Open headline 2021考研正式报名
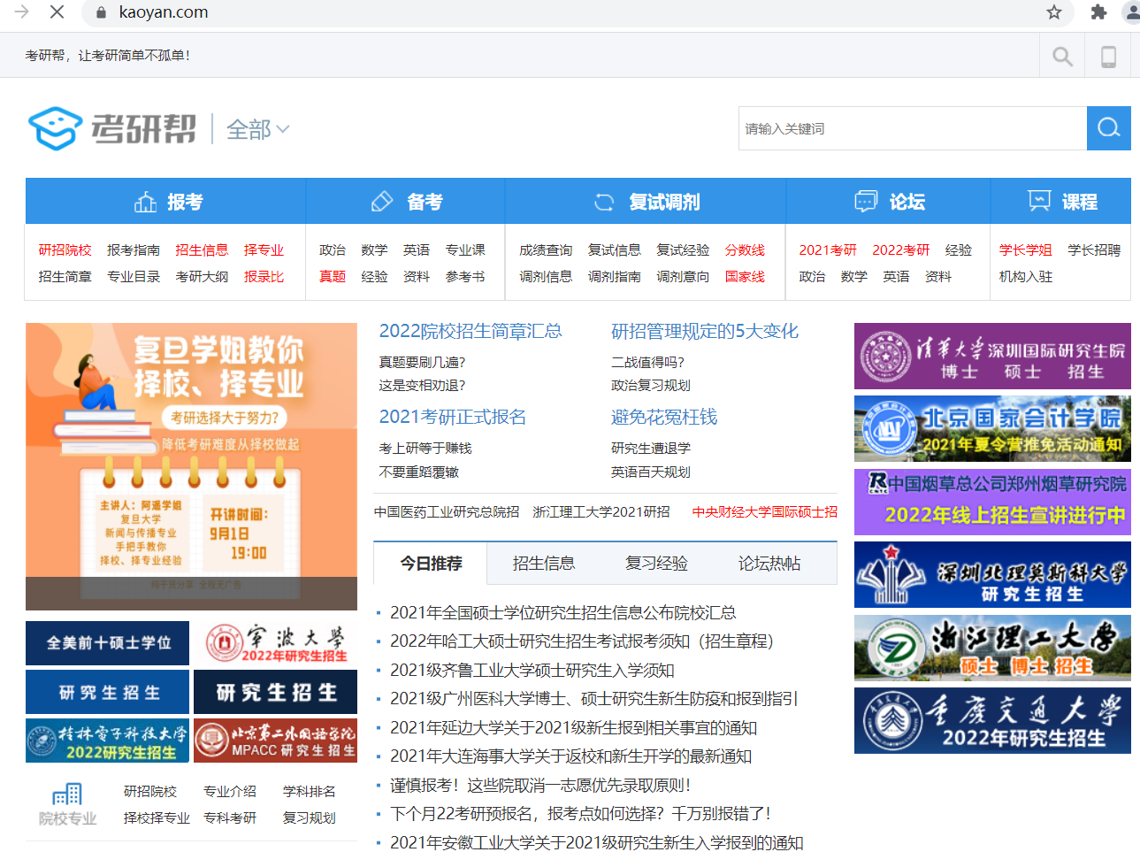 (x=453, y=417)
